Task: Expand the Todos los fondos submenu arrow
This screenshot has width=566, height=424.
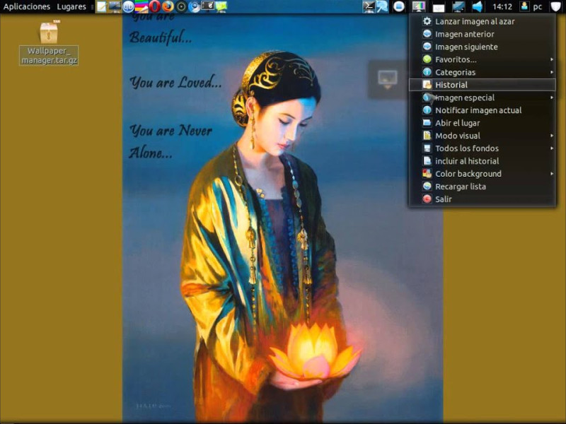Action: [x=552, y=148]
